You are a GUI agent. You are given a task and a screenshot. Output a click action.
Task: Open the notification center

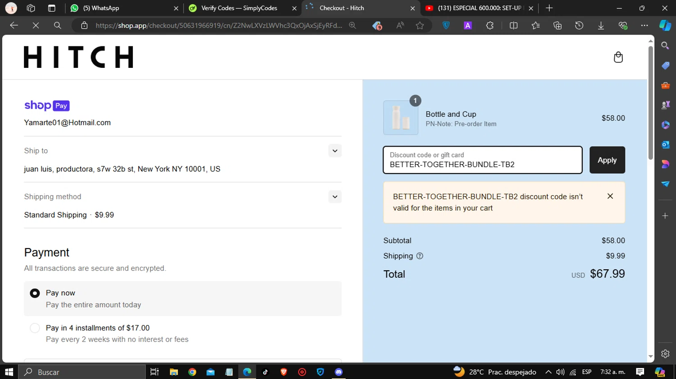(640, 372)
